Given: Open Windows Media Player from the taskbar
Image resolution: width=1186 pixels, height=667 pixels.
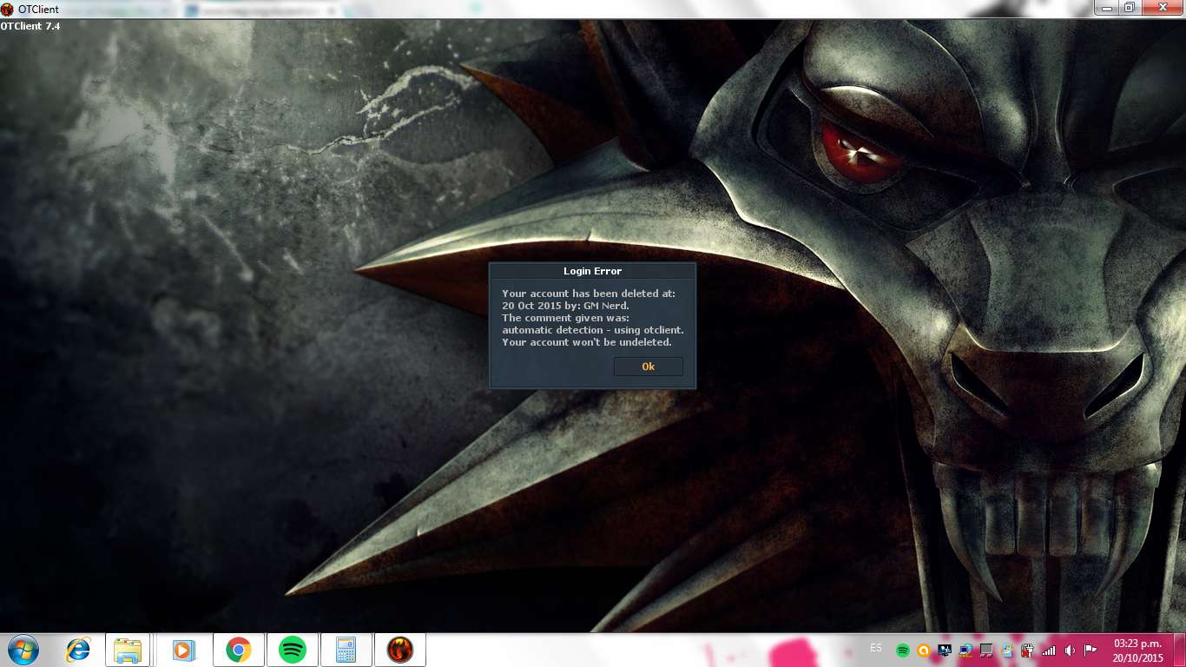Looking at the screenshot, I should (x=183, y=650).
